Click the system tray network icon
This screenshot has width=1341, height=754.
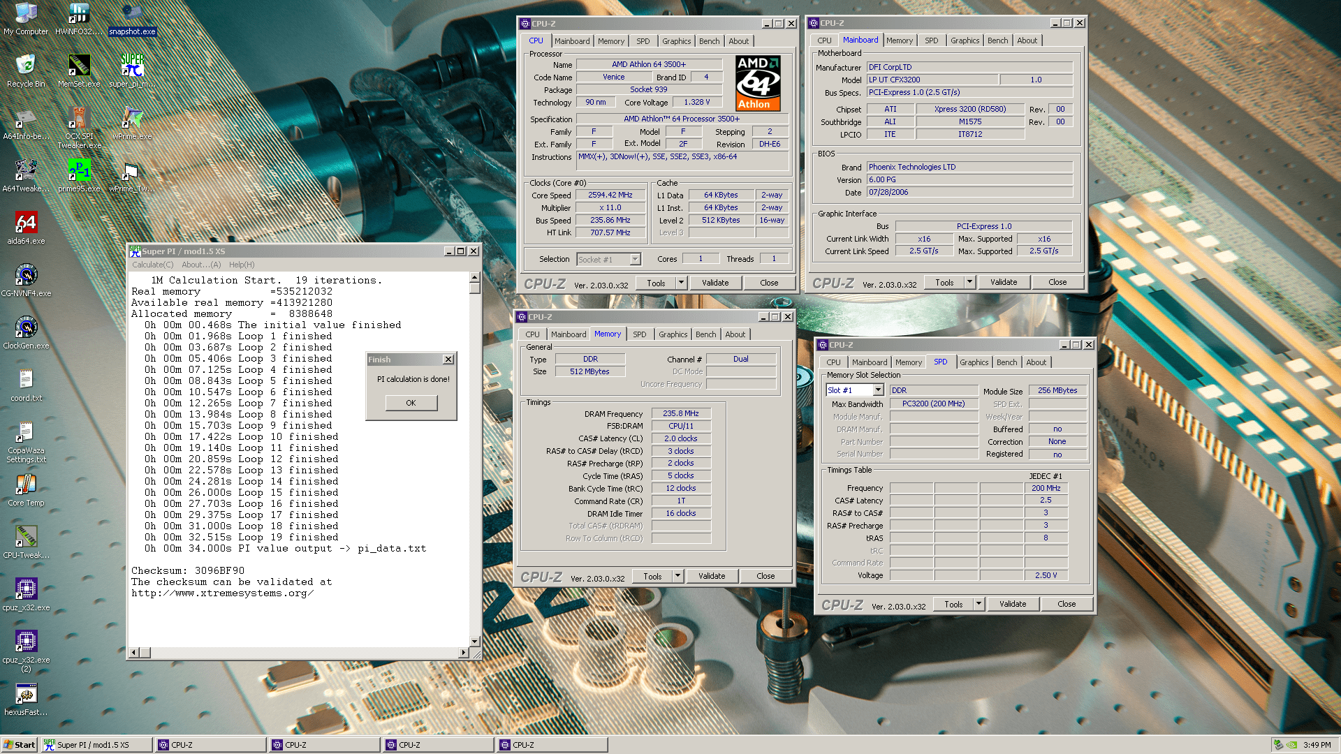point(1278,745)
